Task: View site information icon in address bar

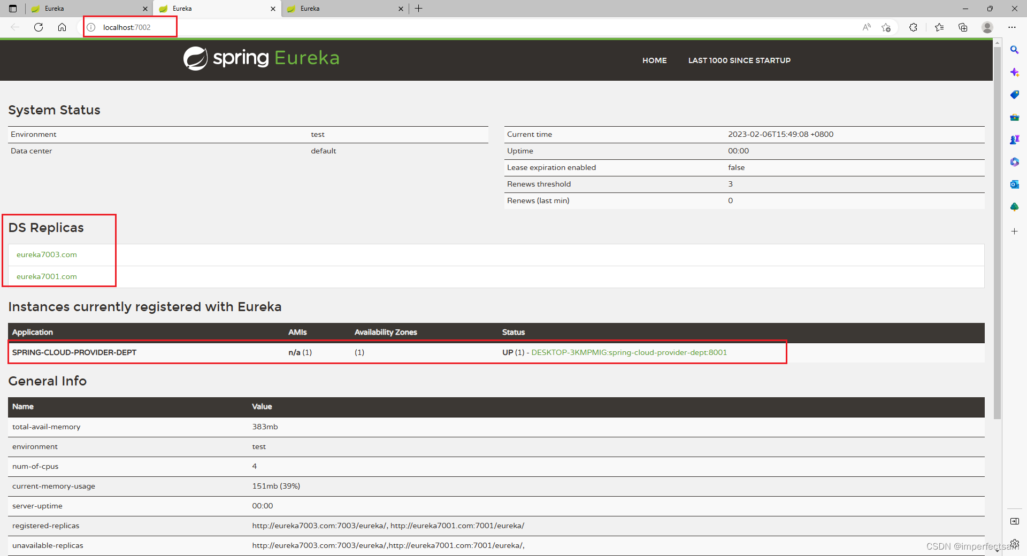Action: point(91,27)
